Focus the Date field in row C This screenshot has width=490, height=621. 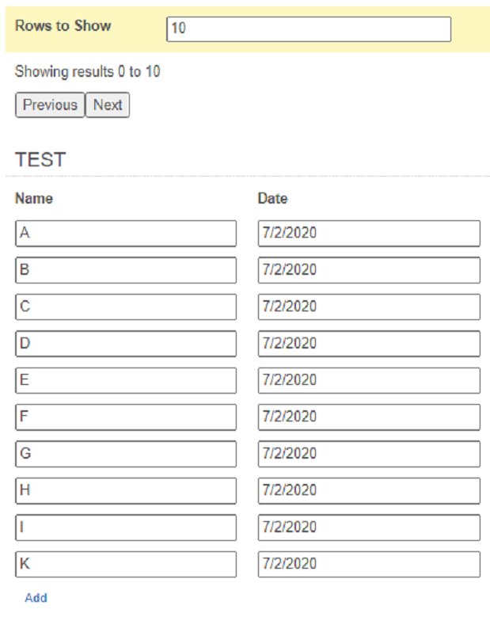click(x=369, y=307)
